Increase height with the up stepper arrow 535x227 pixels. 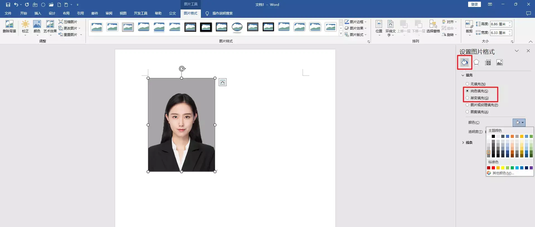(510, 23)
